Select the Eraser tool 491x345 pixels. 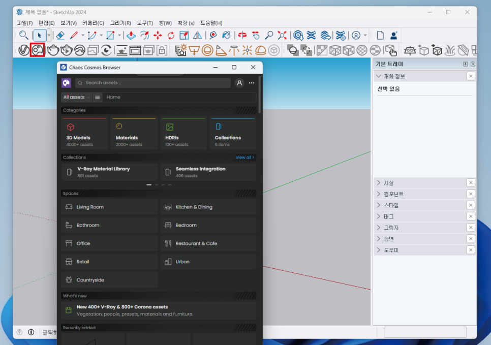tap(60, 36)
